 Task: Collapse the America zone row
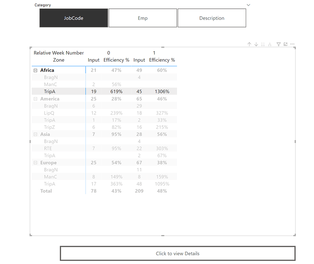click(x=35, y=99)
